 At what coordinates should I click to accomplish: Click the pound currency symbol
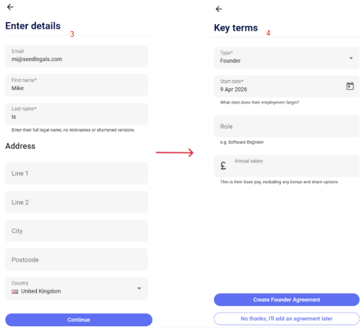(224, 166)
